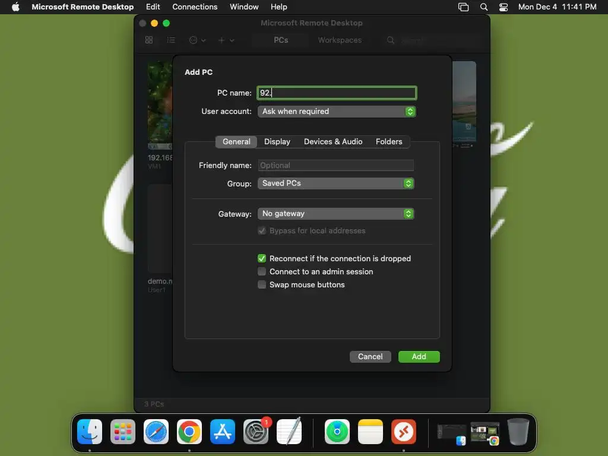The height and width of the screenshot is (456, 608).
Task: Click the Spotlight search icon in menu bar
Action: click(x=483, y=7)
